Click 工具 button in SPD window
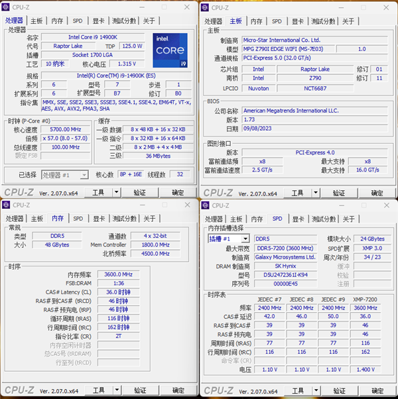 (298, 390)
